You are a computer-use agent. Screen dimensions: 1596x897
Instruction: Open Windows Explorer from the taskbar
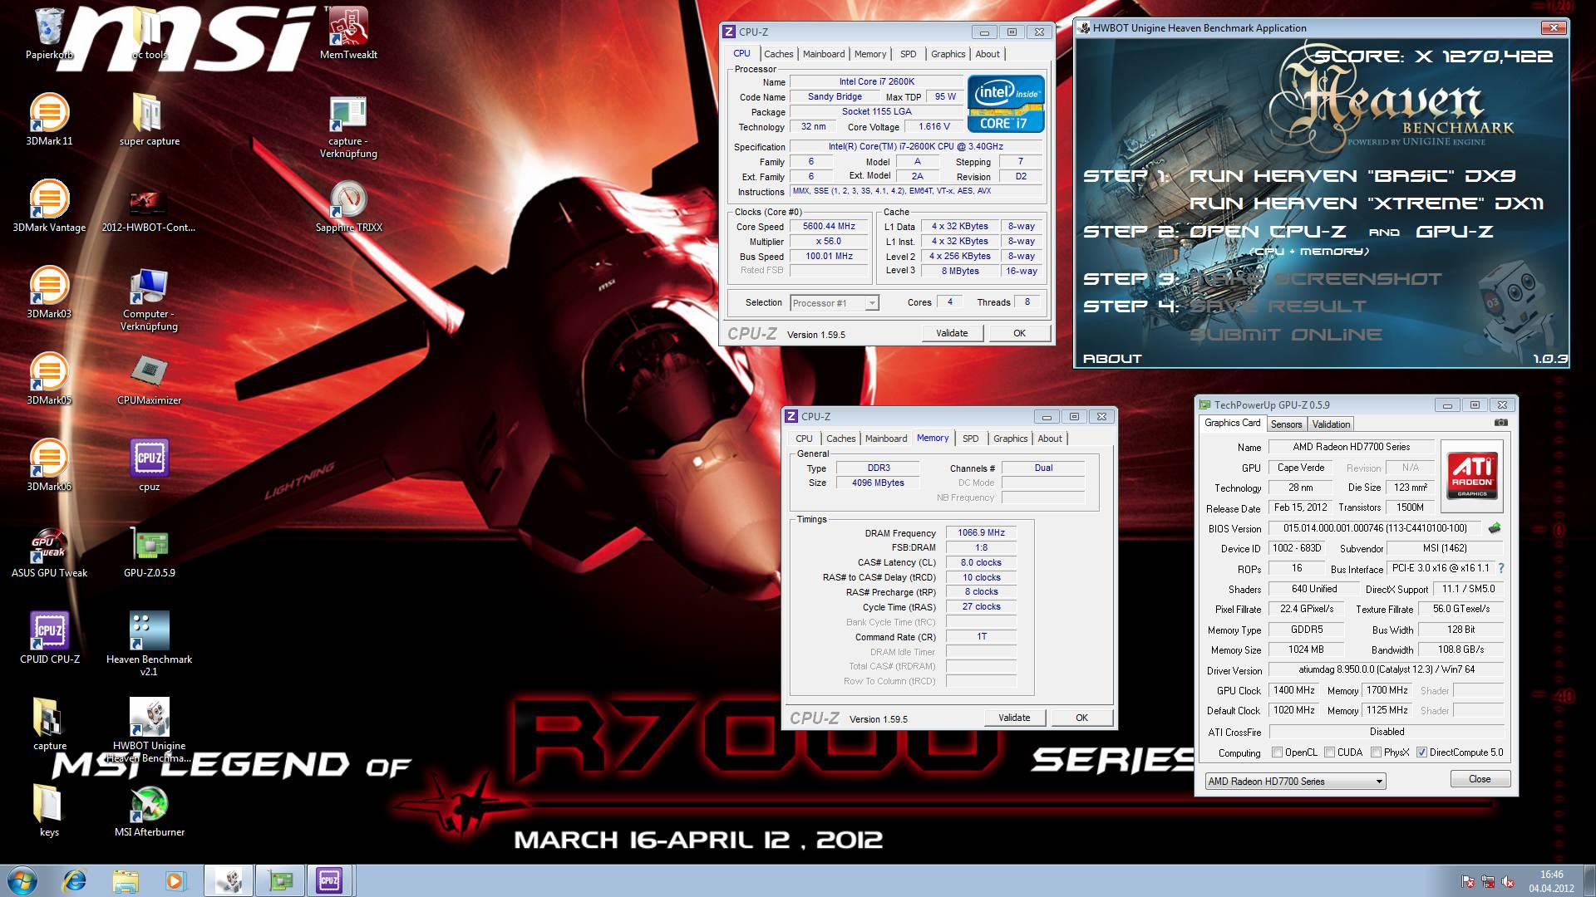(126, 880)
